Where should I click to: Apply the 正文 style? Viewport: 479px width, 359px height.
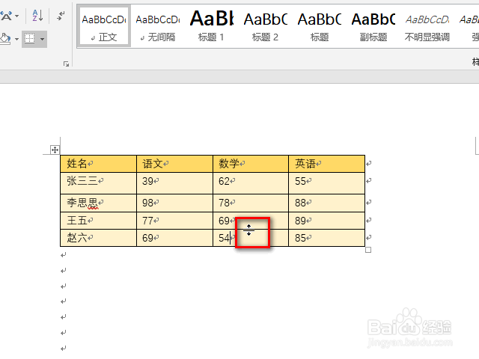pyautogui.click(x=104, y=27)
